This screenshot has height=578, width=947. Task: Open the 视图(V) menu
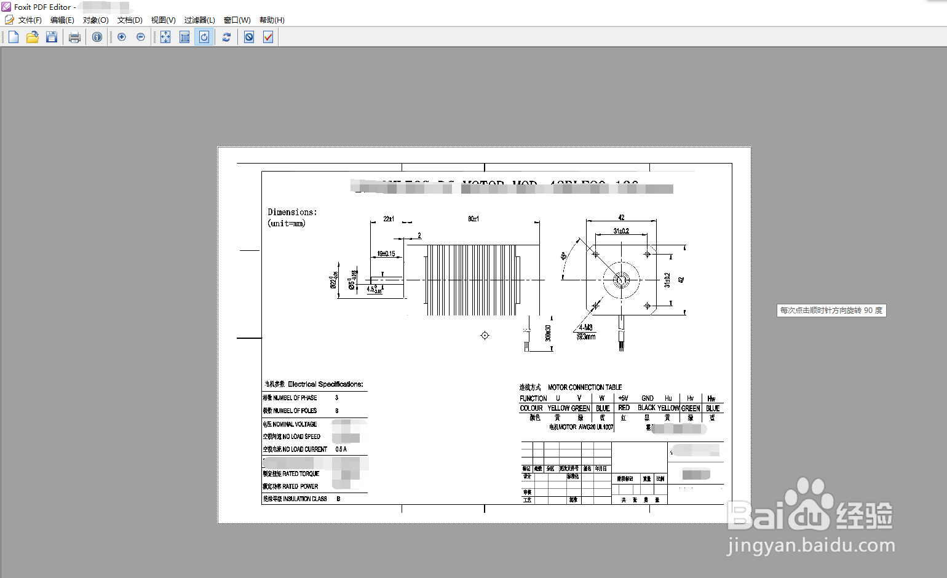(164, 20)
